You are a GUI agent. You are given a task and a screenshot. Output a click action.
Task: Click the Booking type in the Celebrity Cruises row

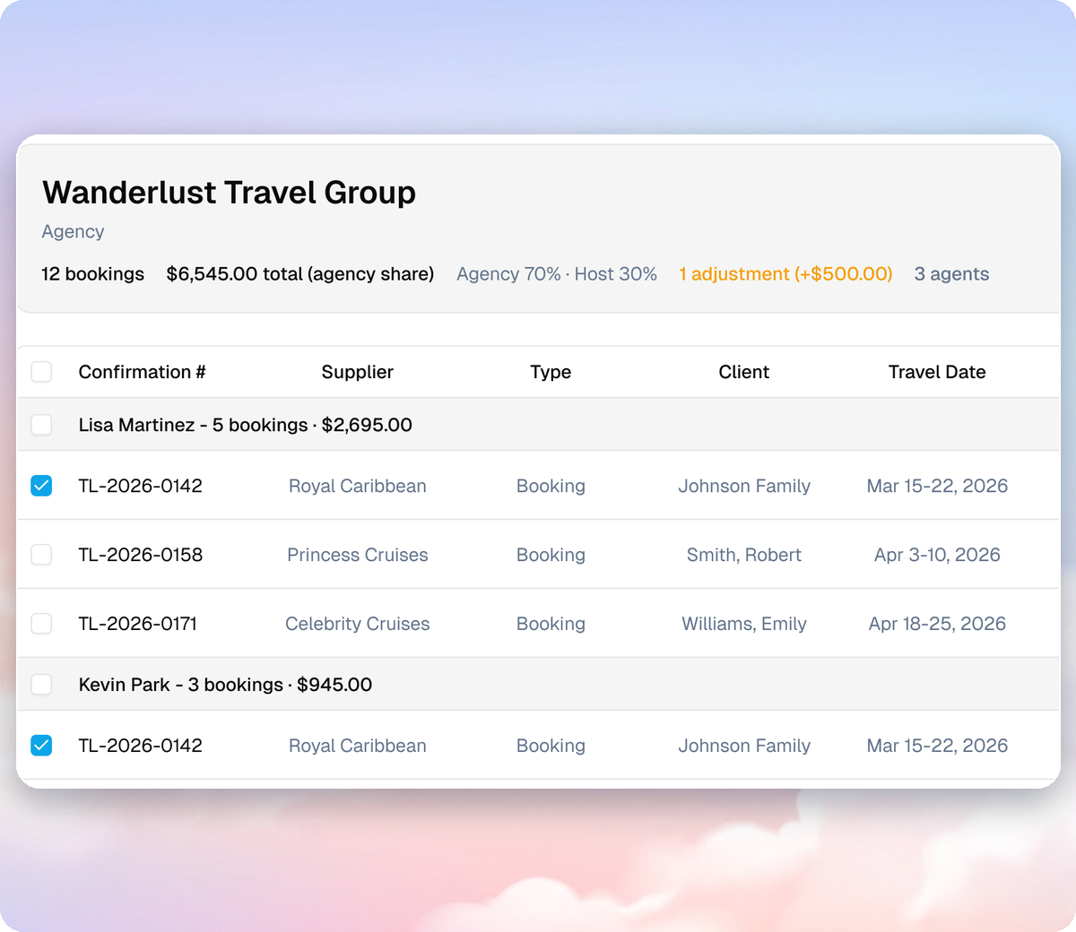coord(551,624)
